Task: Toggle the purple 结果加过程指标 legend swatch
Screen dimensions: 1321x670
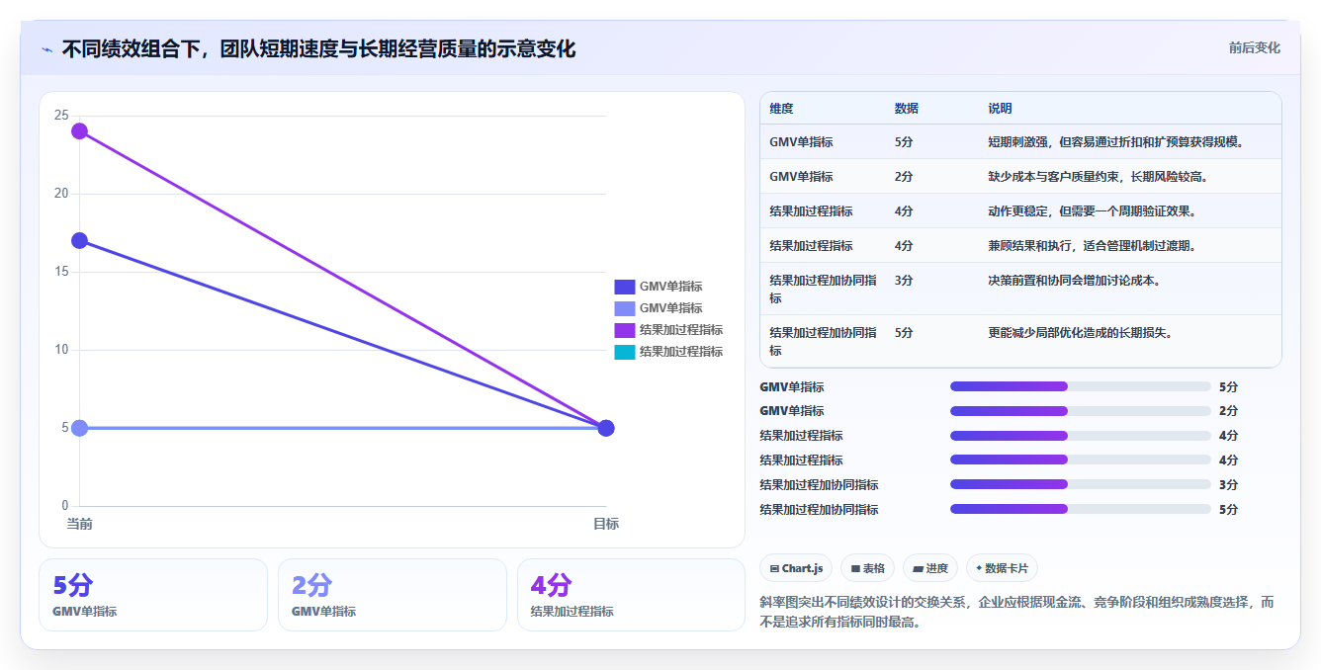Action: pos(625,330)
